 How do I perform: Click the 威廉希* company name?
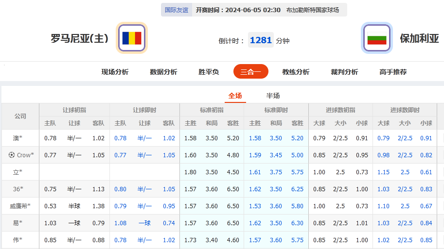pos(20,206)
